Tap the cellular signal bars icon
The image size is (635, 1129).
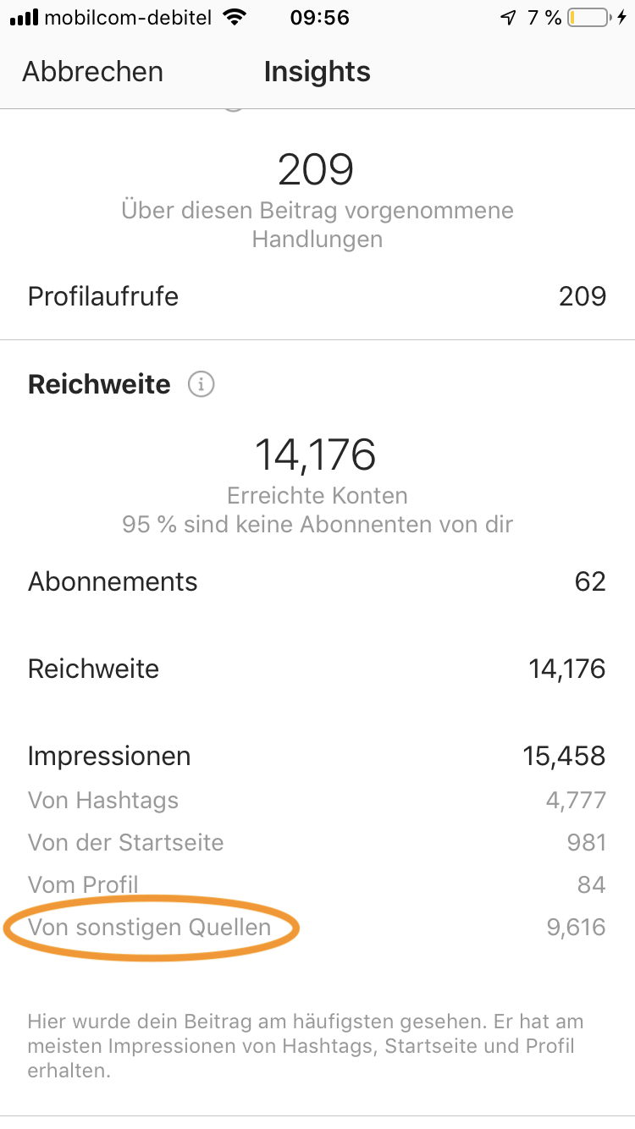tap(24, 18)
